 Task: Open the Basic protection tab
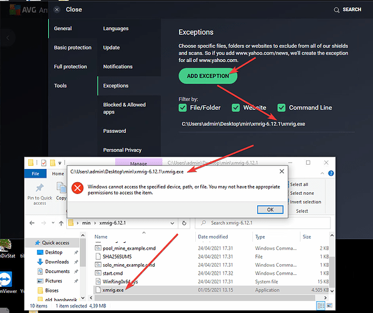[73, 48]
